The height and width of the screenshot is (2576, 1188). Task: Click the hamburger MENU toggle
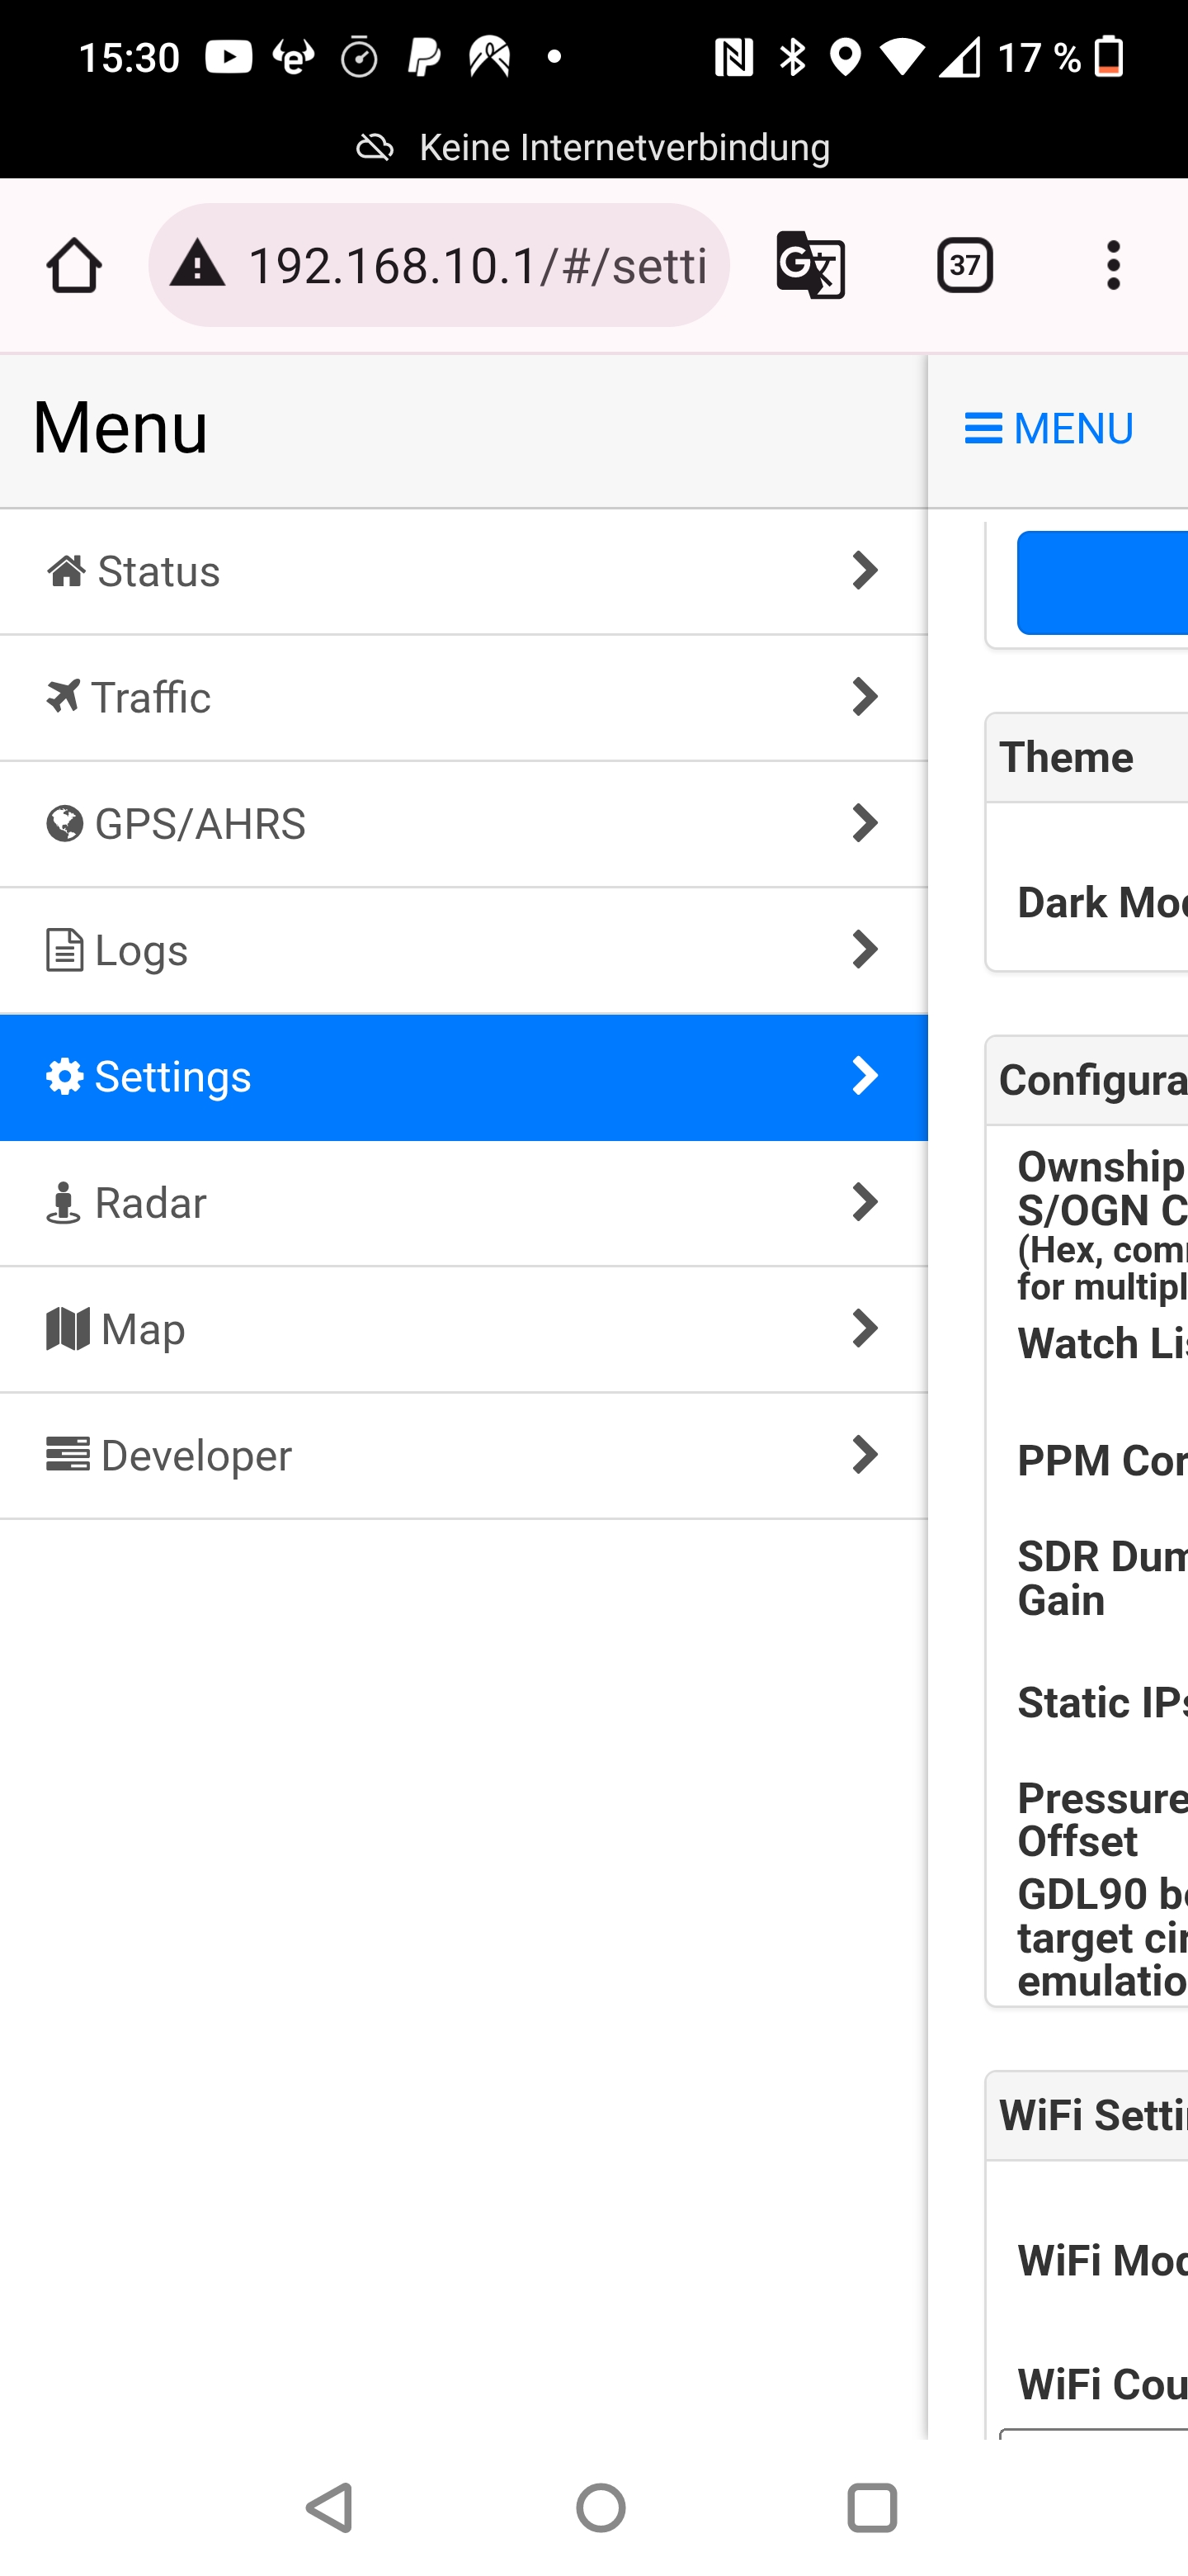coord(1049,429)
